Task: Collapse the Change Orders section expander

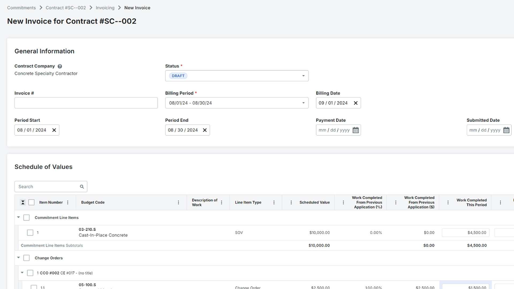Action: (18, 258)
